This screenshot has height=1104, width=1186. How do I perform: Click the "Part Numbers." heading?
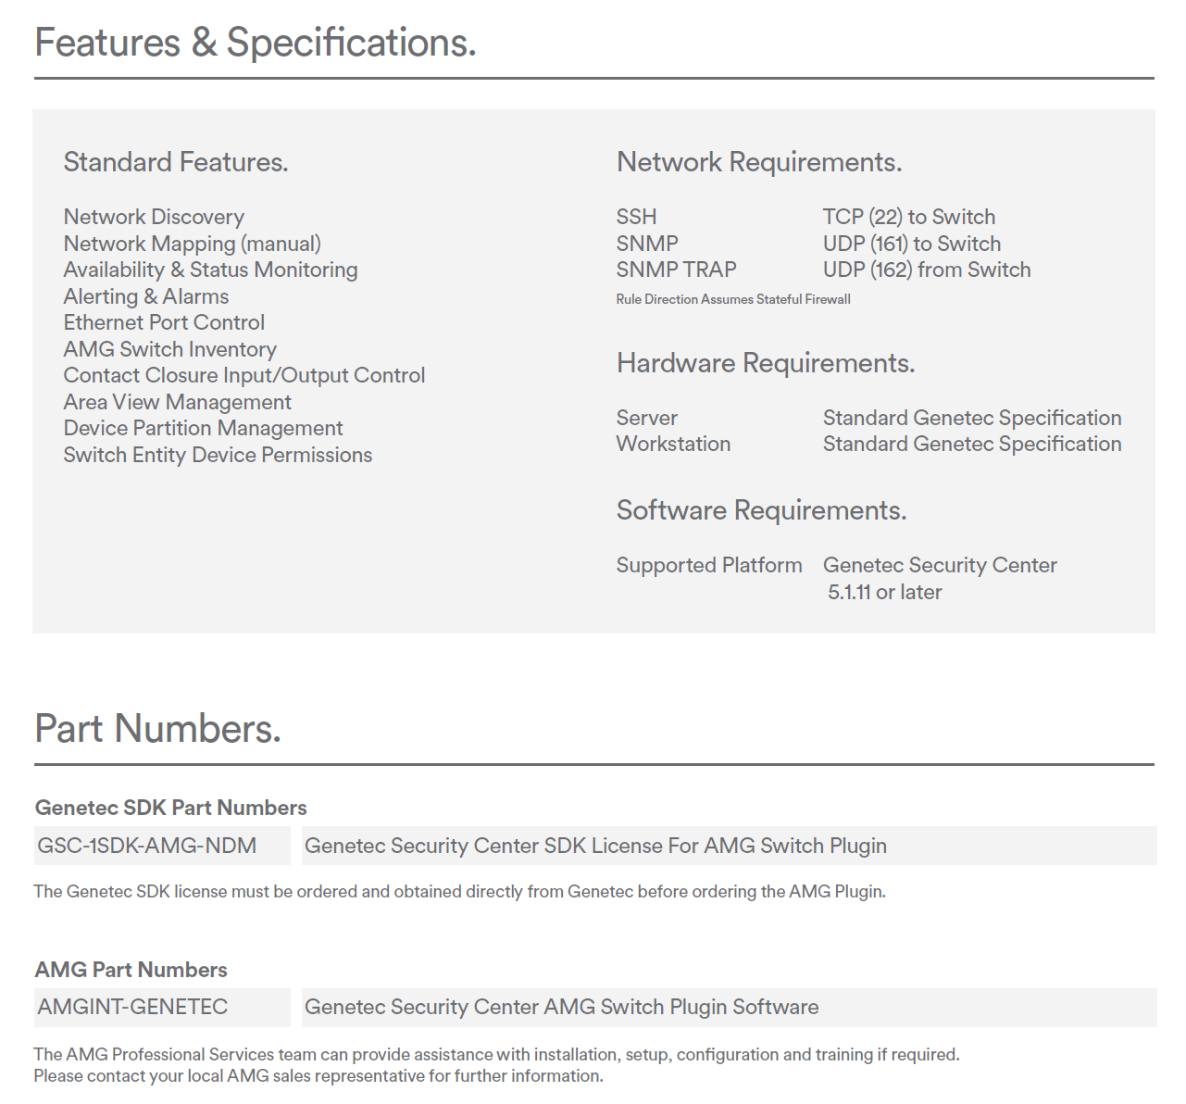[x=157, y=729]
